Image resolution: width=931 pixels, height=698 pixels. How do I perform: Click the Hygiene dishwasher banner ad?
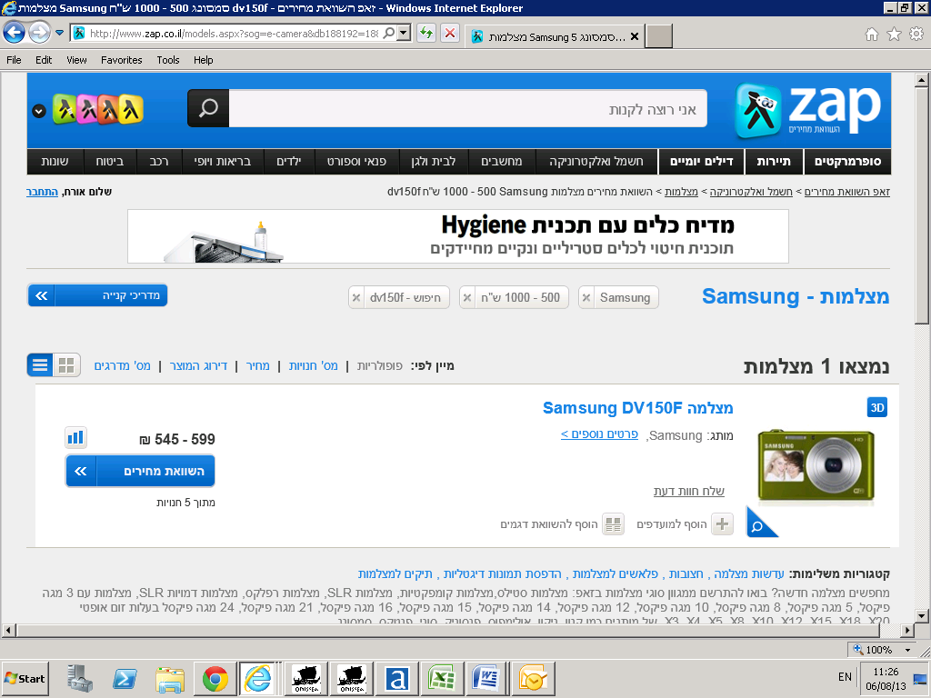(458, 235)
